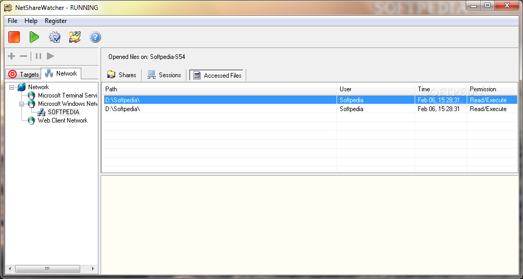Open the File menu
This screenshot has width=523, height=279.
pos(13,21)
